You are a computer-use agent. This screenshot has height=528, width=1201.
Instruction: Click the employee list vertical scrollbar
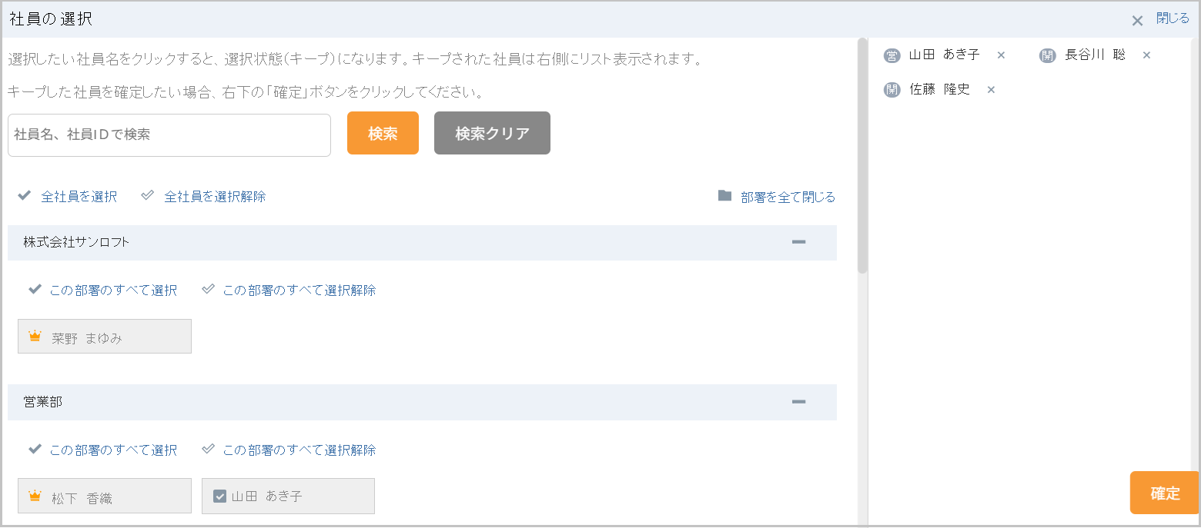pyautogui.click(x=862, y=156)
